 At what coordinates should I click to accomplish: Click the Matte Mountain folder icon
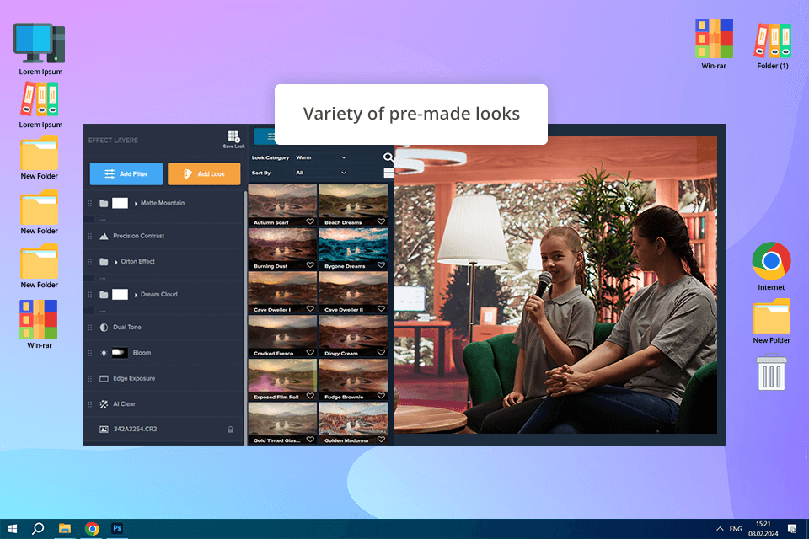(104, 203)
